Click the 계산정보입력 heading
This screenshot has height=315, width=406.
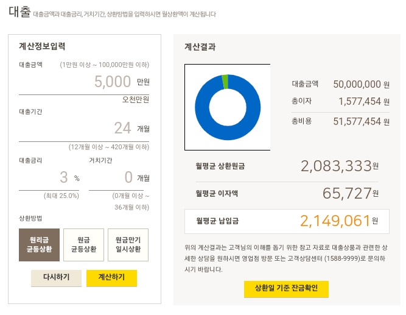pyautogui.click(x=42, y=46)
